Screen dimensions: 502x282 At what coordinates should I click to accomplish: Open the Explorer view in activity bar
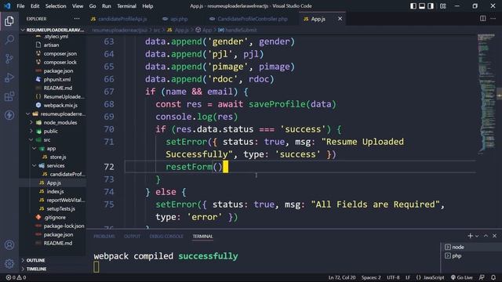tap(9, 21)
